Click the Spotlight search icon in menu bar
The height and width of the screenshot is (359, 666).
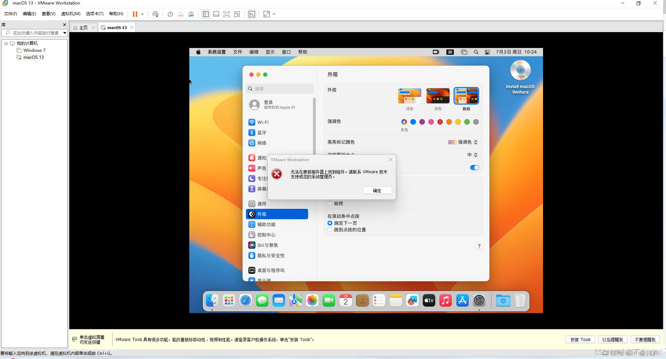click(x=476, y=52)
